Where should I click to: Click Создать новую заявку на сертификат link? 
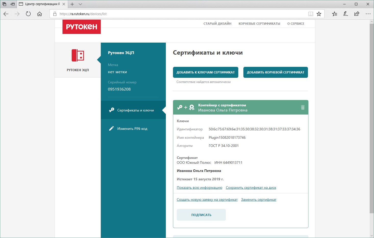(x=207, y=199)
